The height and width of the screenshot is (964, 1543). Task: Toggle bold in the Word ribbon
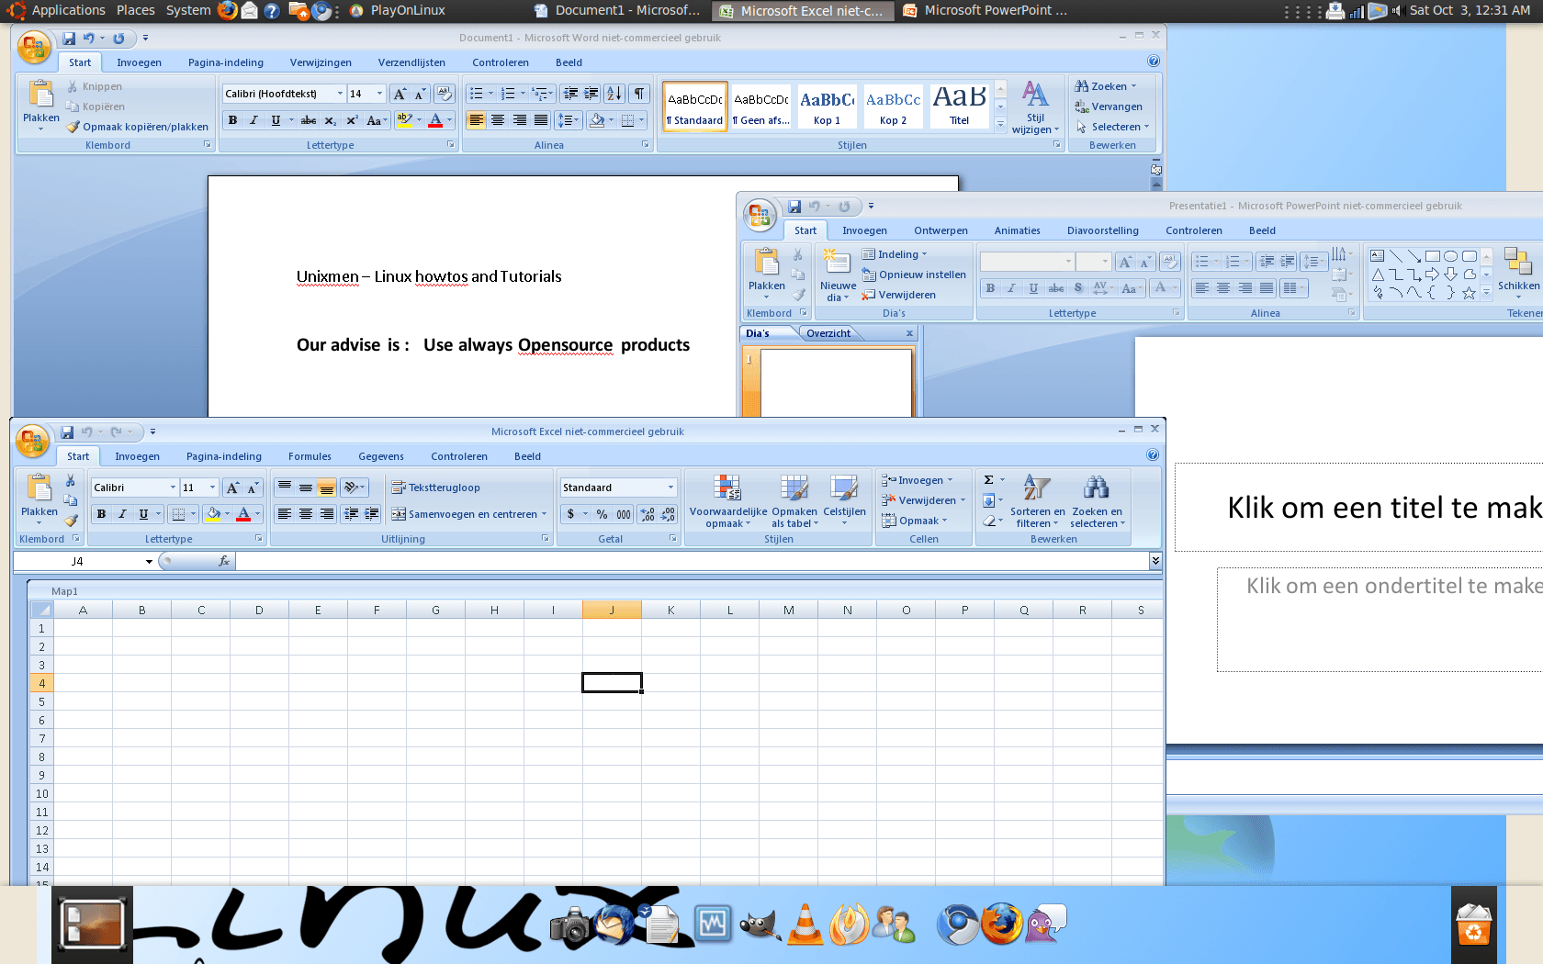click(x=232, y=120)
